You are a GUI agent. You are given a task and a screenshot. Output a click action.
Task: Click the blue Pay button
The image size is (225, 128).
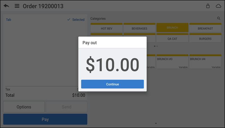pyautogui.click(x=45, y=119)
